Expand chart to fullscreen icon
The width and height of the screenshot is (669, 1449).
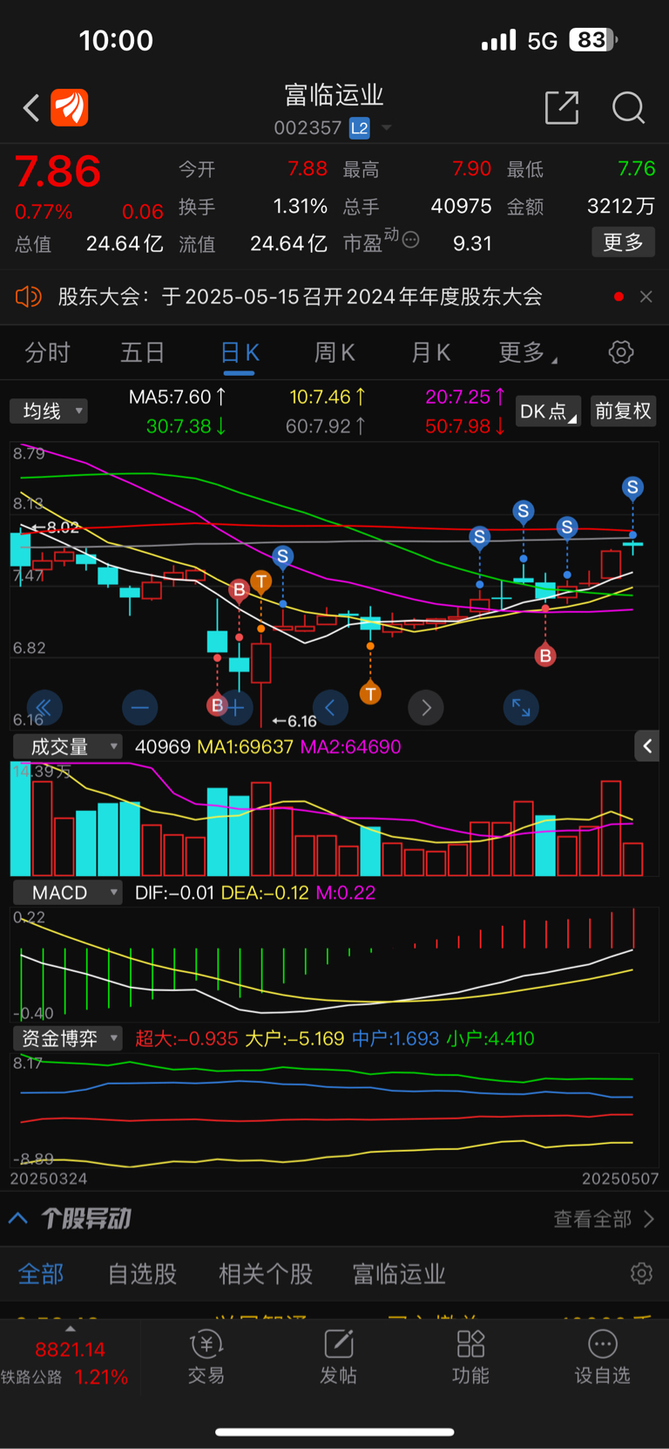pos(521,707)
